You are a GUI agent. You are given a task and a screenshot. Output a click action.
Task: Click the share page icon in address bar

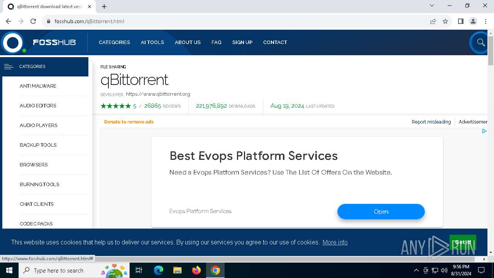pyautogui.click(x=433, y=21)
